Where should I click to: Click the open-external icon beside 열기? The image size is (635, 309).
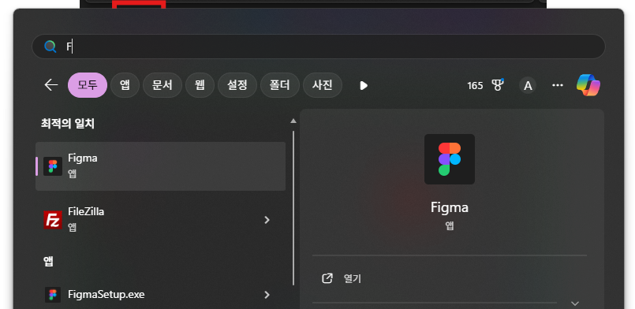tap(327, 278)
